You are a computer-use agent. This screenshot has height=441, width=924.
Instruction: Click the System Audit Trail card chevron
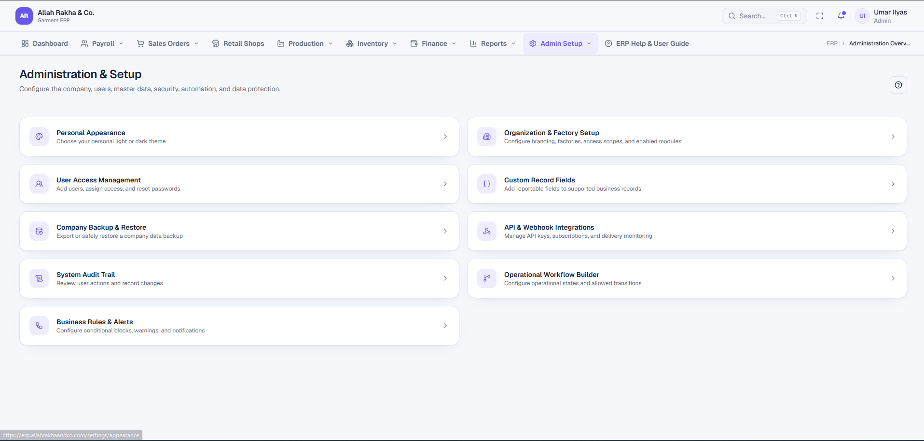tap(445, 278)
